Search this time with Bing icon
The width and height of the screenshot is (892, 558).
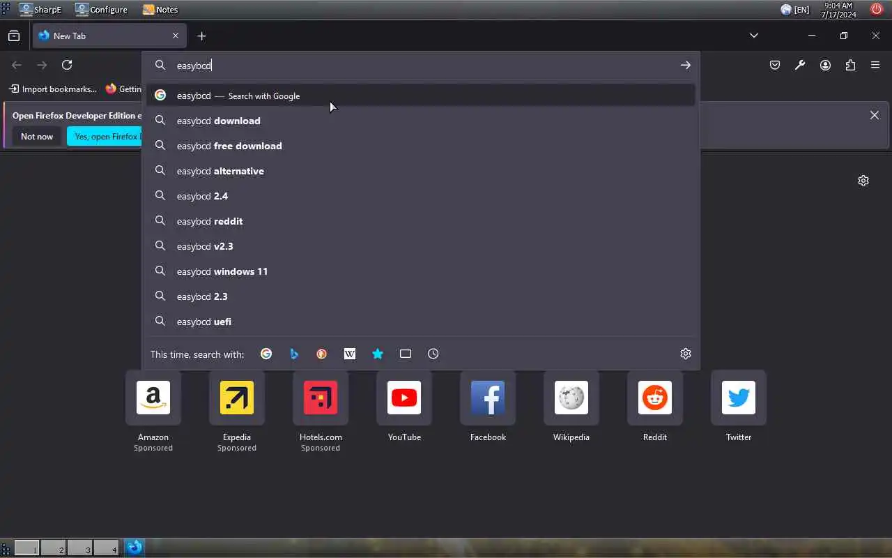click(x=294, y=354)
